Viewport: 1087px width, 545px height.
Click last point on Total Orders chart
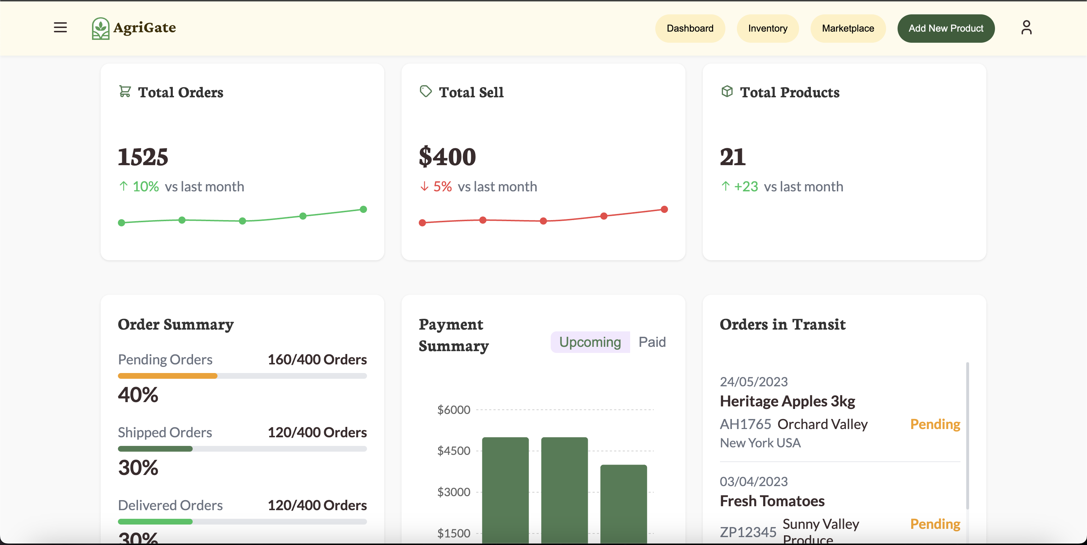tap(363, 209)
